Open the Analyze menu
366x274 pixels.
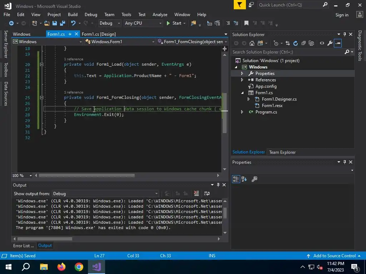click(x=160, y=14)
